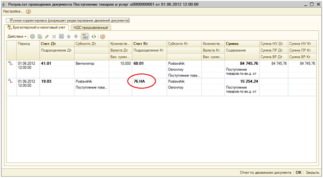The height and width of the screenshot is (178, 323).
Task: Switch to the НДС предъявленный tab
Action: (x=91, y=28)
